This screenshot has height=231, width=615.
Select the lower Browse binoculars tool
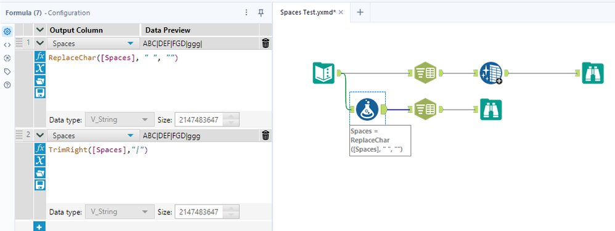[491, 109]
